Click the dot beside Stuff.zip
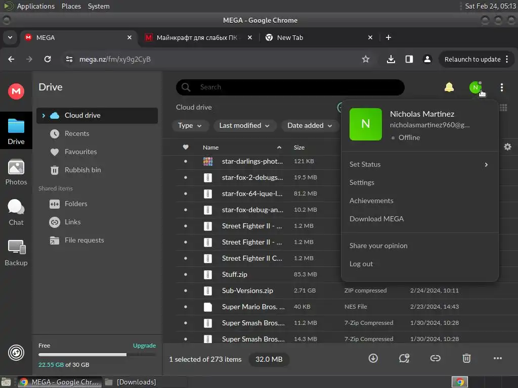The height and width of the screenshot is (388, 518). click(185, 274)
